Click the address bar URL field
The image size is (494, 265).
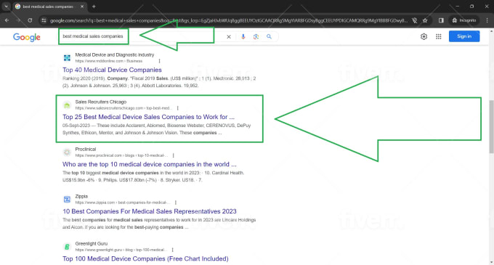[228, 20]
